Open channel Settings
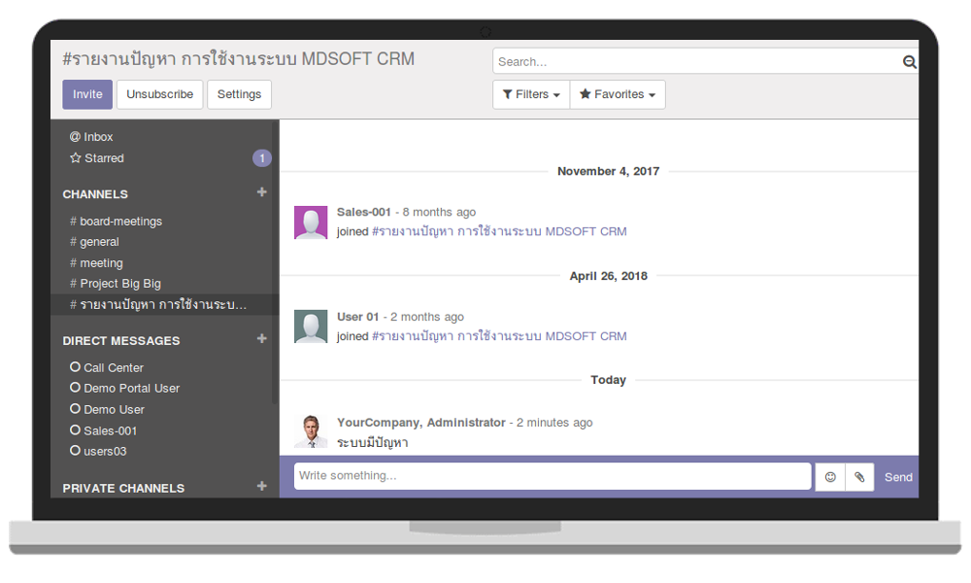Screen dimensions: 971x583 pos(239,94)
